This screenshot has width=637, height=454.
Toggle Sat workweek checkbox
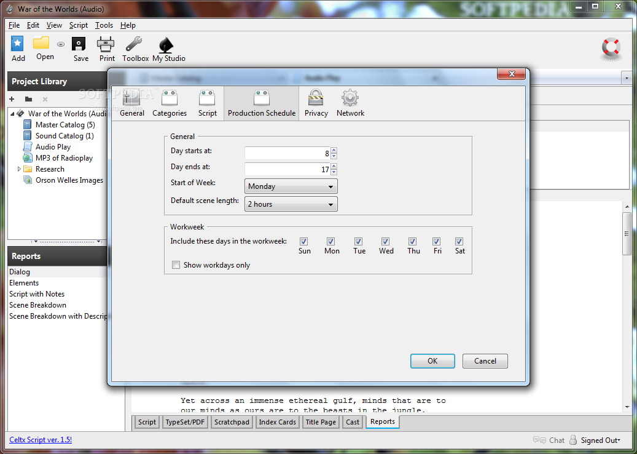pyautogui.click(x=459, y=241)
